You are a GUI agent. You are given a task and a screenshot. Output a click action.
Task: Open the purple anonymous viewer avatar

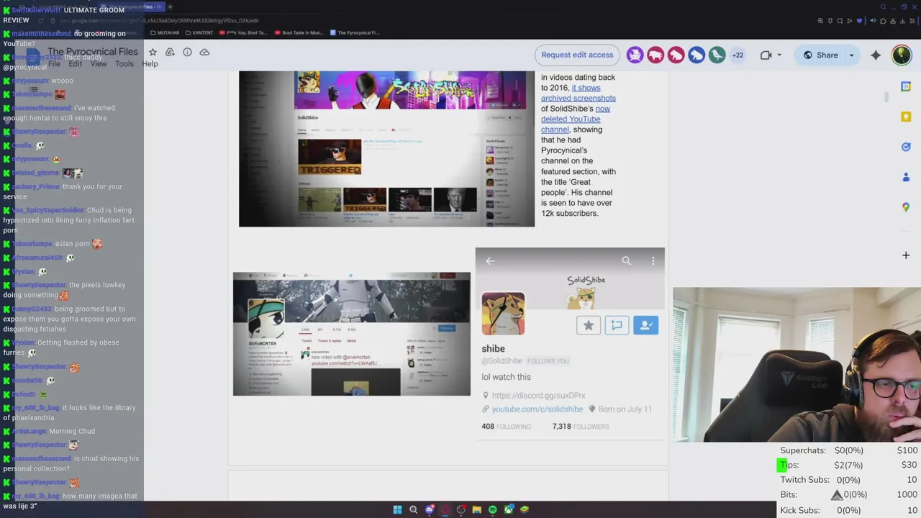point(635,55)
